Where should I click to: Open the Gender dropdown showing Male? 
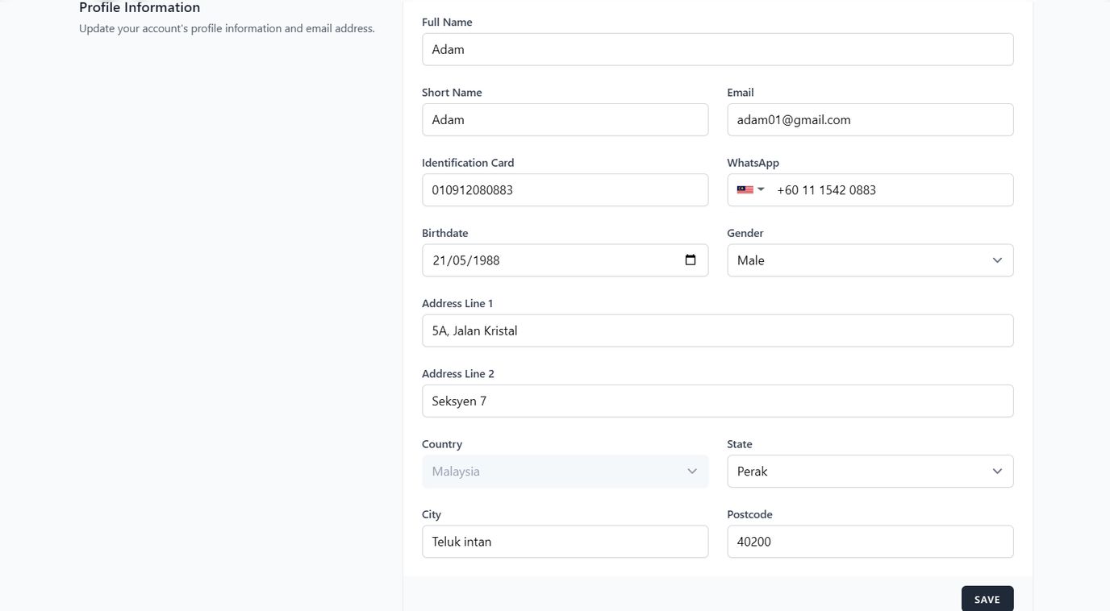[870, 260]
